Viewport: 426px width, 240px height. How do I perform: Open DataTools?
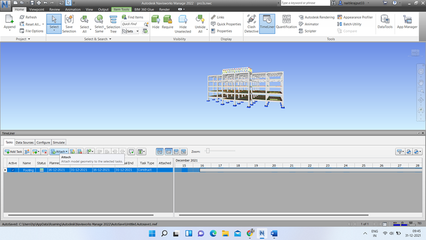pyautogui.click(x=385, y=22)
